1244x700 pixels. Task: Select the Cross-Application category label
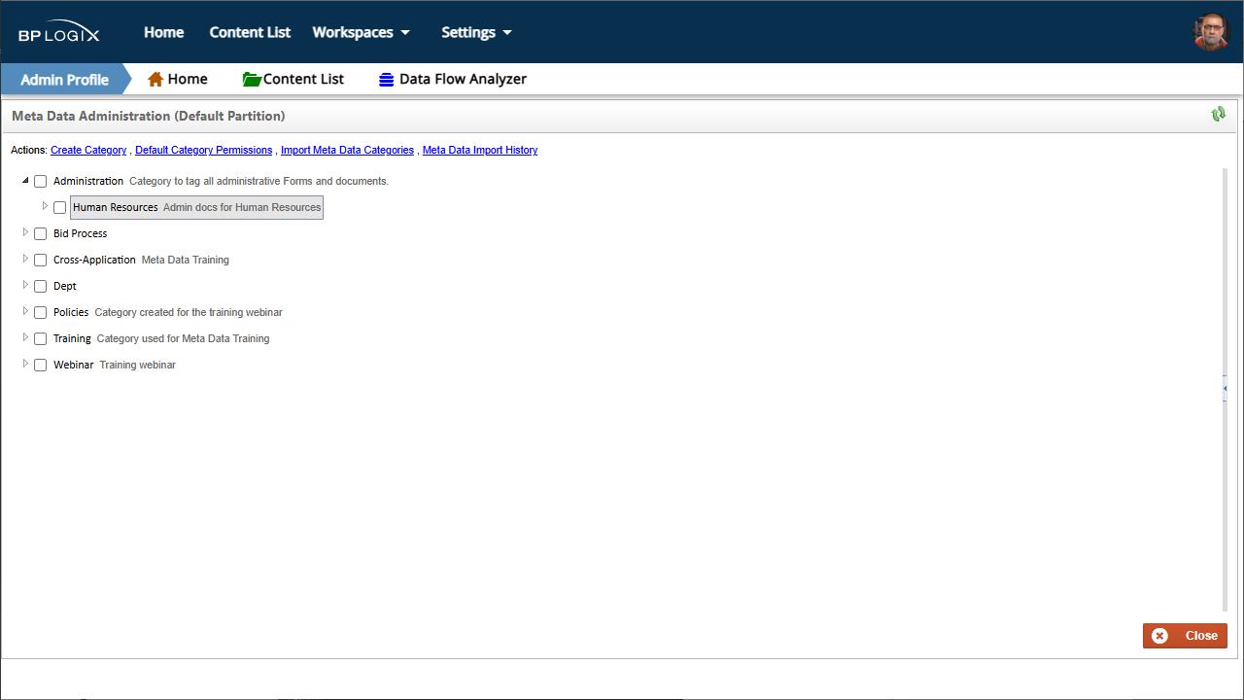click(x=94, y=260)
